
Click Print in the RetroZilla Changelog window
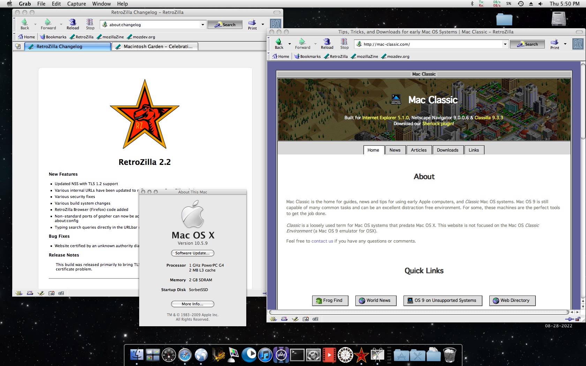[x=253, y=24]
